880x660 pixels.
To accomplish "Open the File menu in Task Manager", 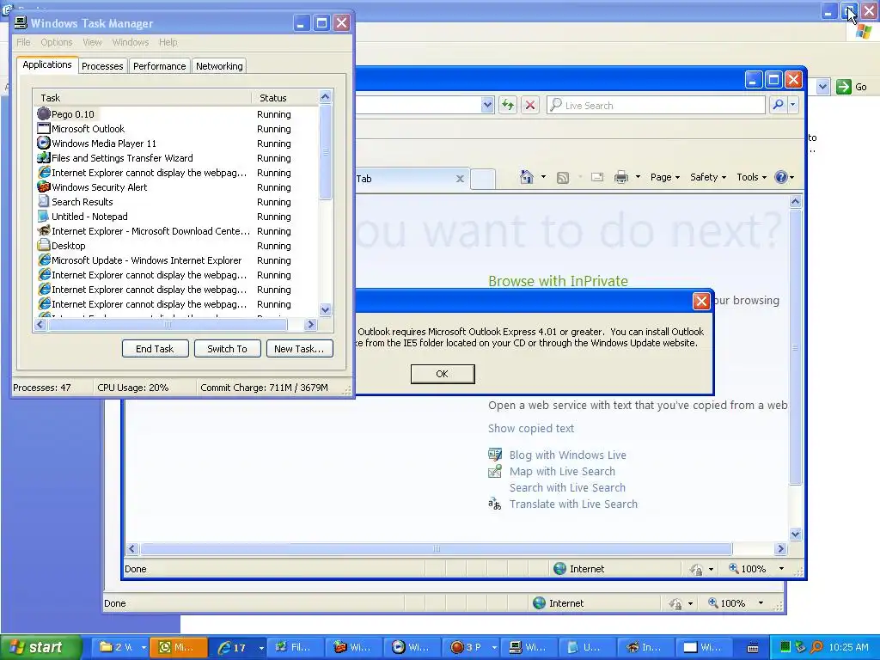I will 23,42.
